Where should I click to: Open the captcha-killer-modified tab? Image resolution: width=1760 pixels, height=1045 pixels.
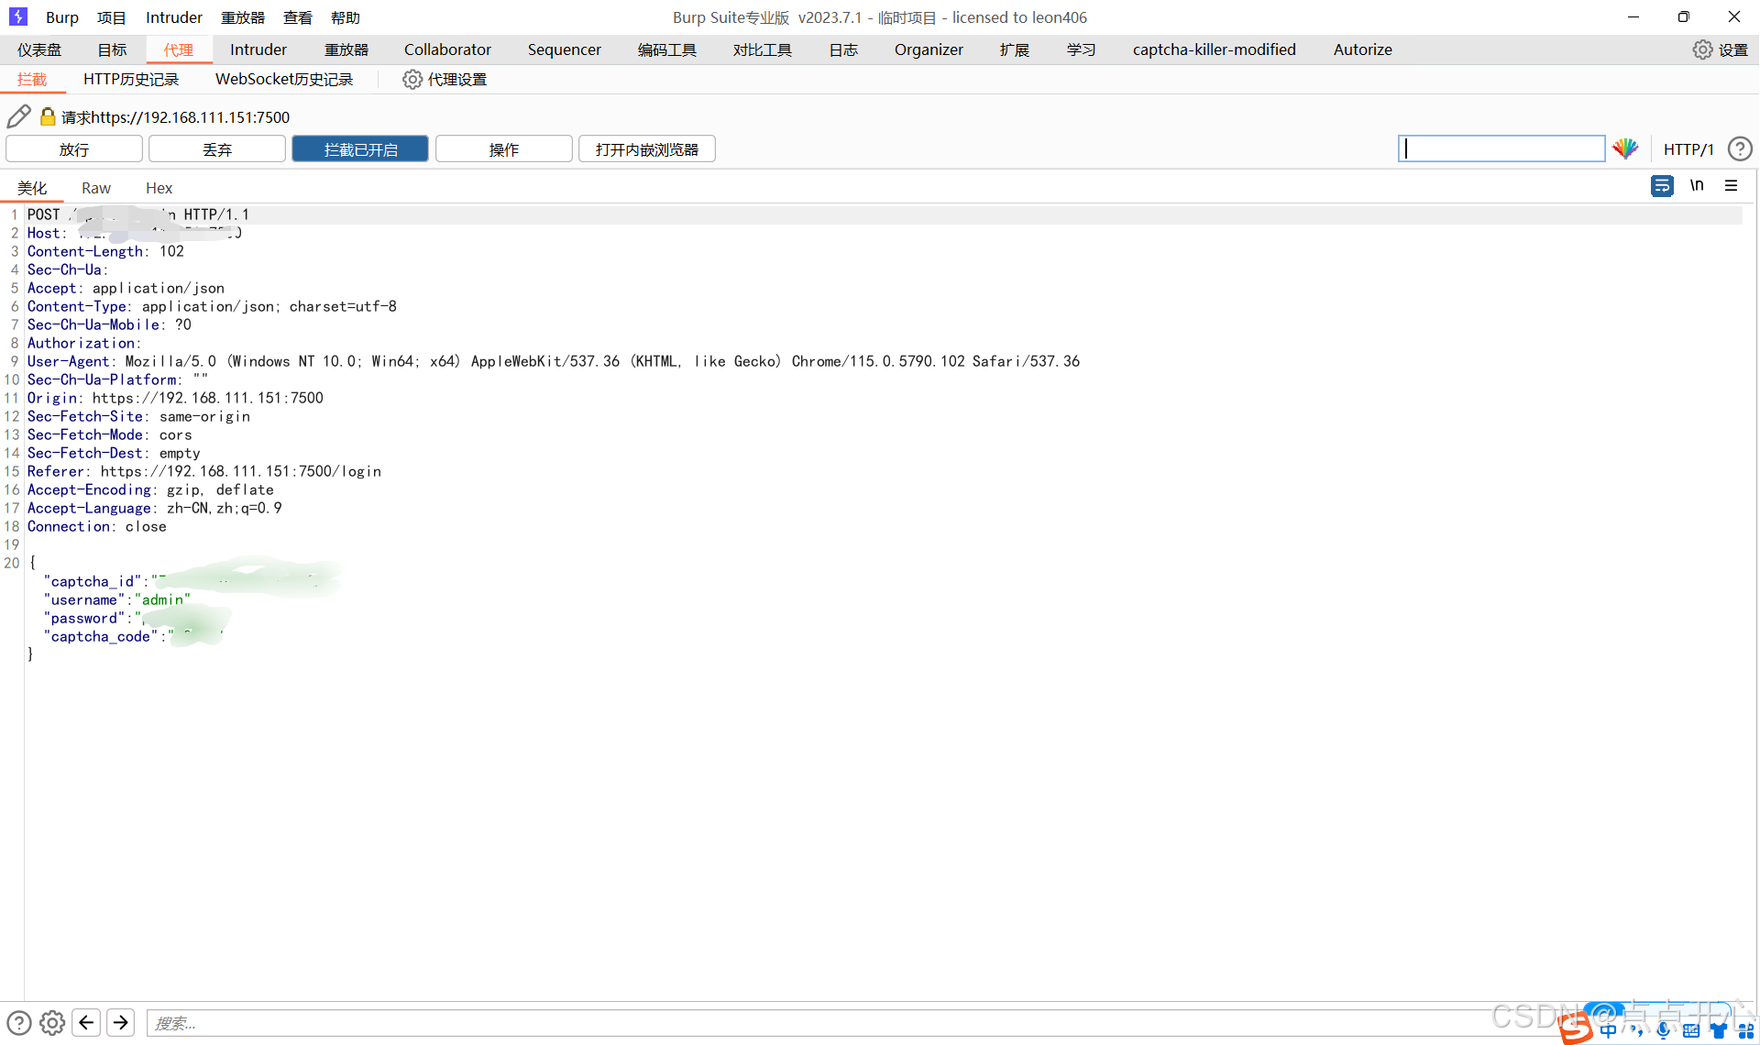click(x=1215, y=49)
